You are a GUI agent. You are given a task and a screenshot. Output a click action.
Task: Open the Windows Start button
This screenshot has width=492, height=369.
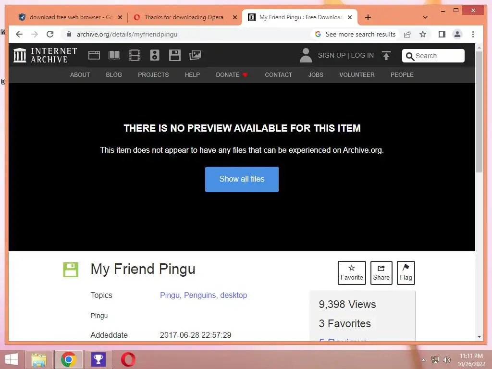[12, 359]
